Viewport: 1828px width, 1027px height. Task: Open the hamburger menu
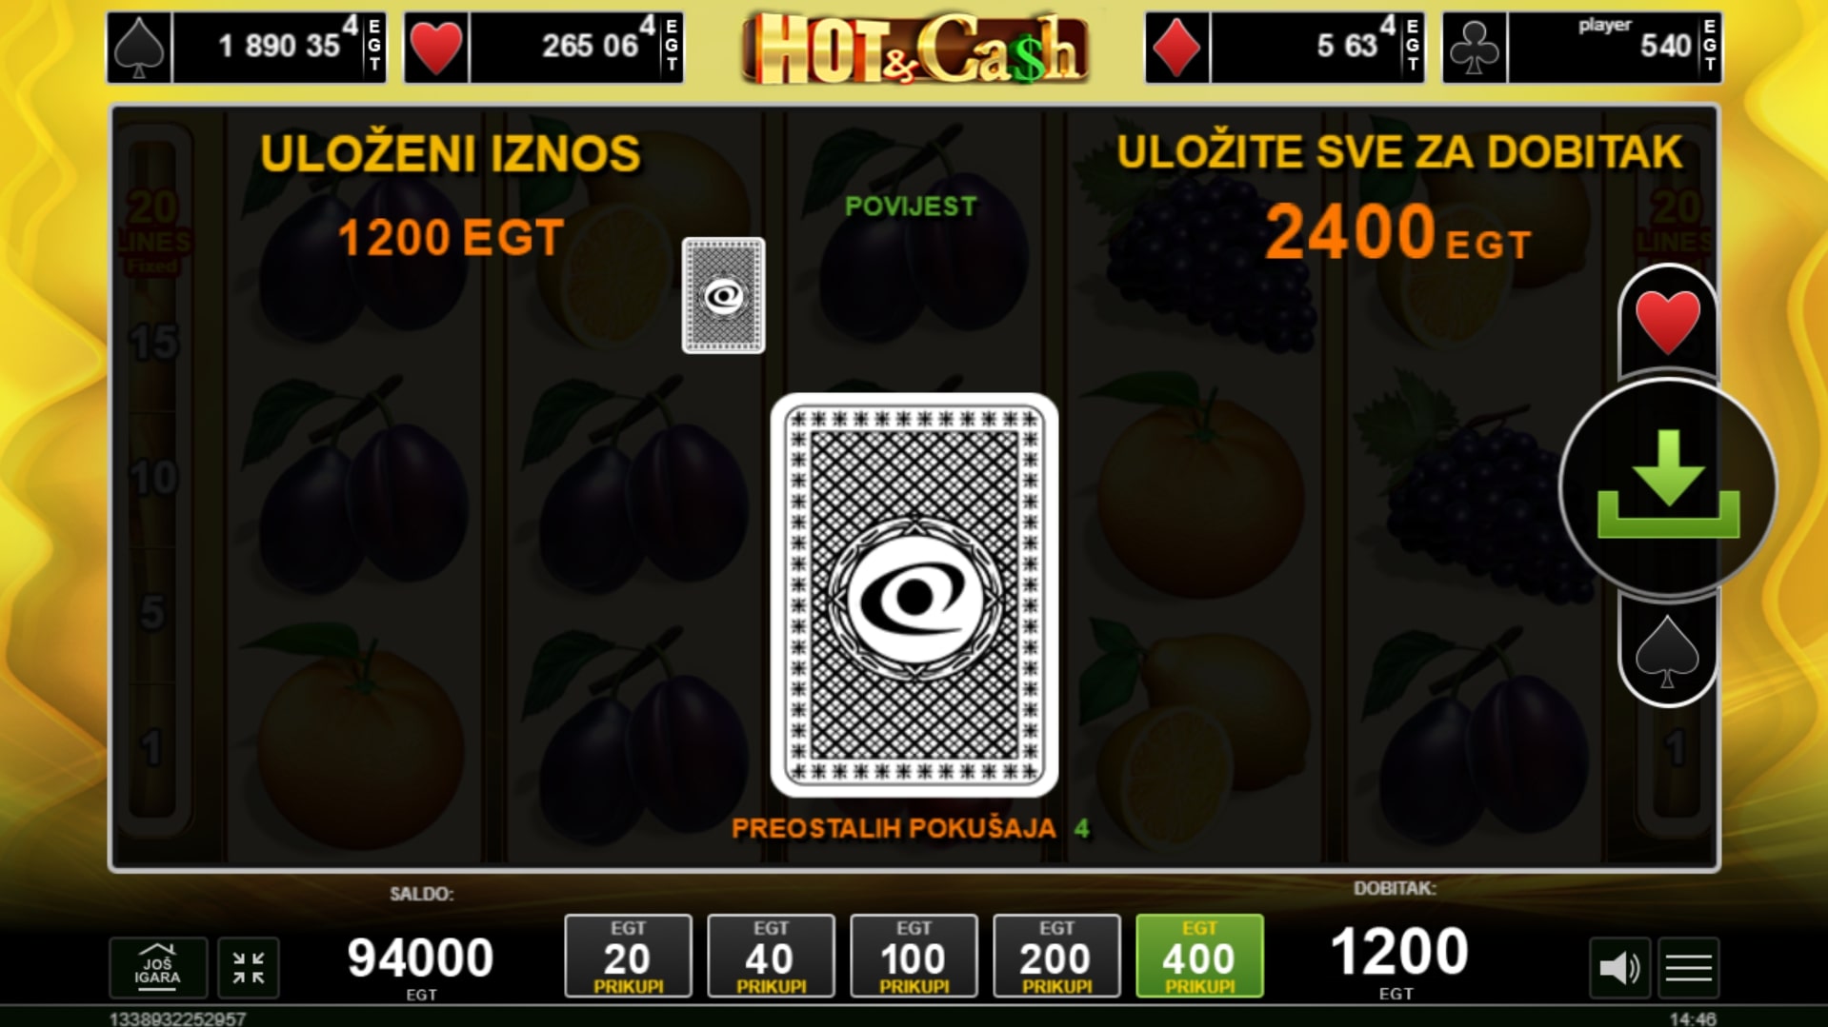click(x=1689, y=968)
